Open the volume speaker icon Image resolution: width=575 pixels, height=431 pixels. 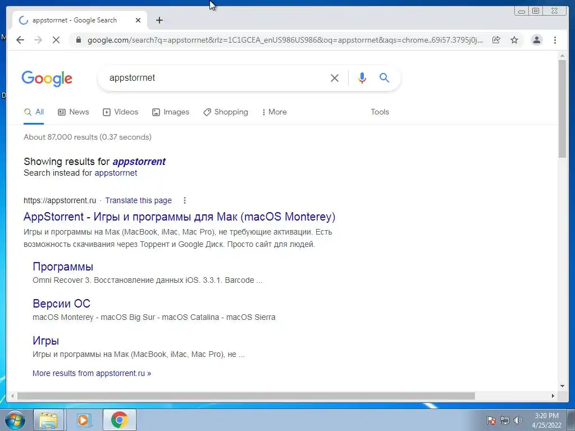518,420
